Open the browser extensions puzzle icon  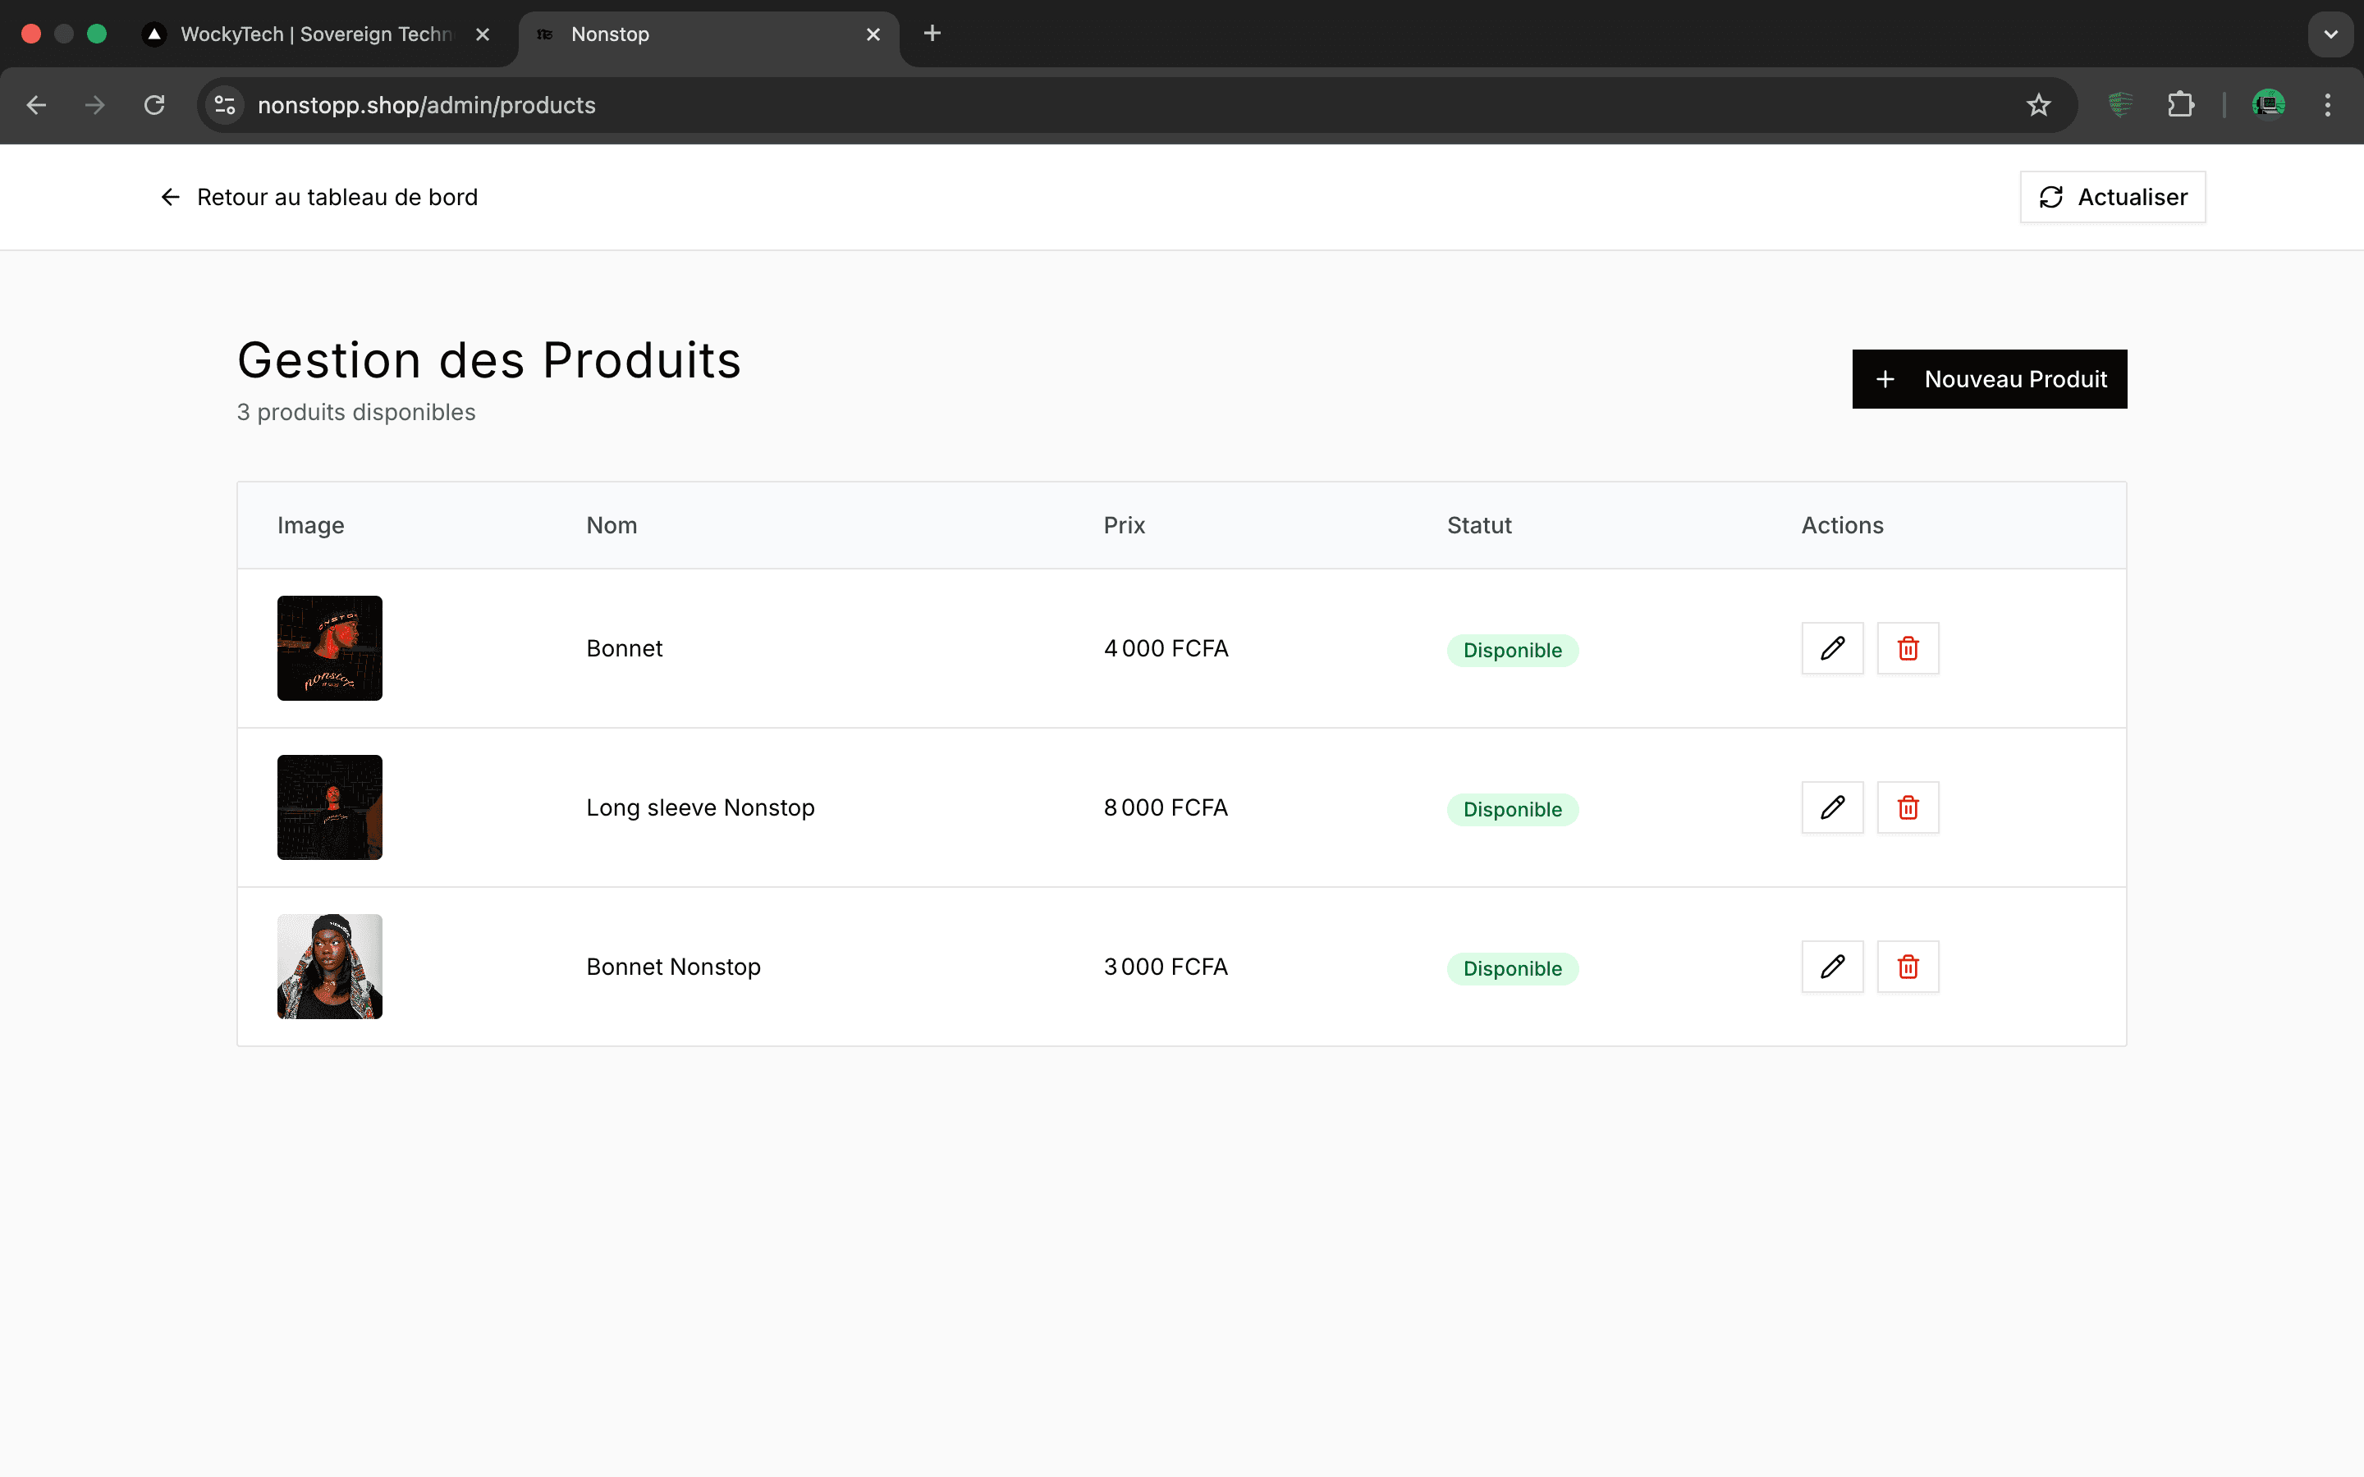(x=2180, y=106)
